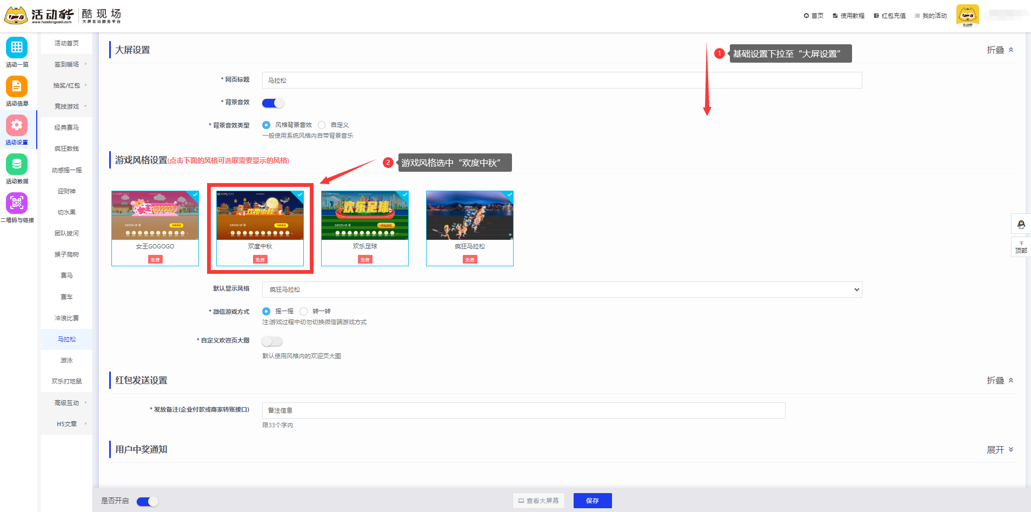Collapse the 红包发送设置 section

1000,380
